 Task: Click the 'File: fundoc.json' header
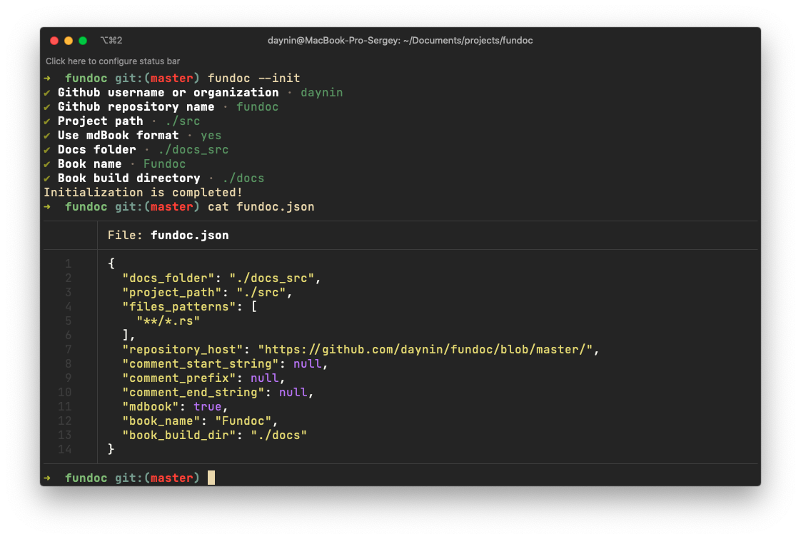pyautogui.click(x=168, y=236)
